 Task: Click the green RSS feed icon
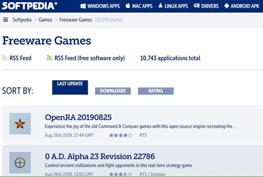coord(49,58)
